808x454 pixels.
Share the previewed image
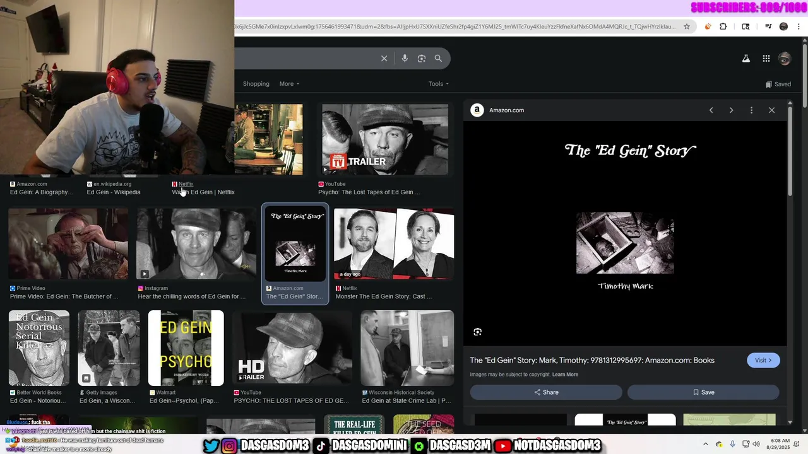pos(546,392)
